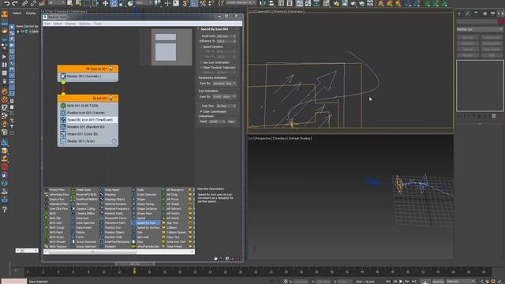Click the depot horizontal scrollbar
Image resolution: width=505 pixels, height=284 pixels.
click(x=119, y=252)
